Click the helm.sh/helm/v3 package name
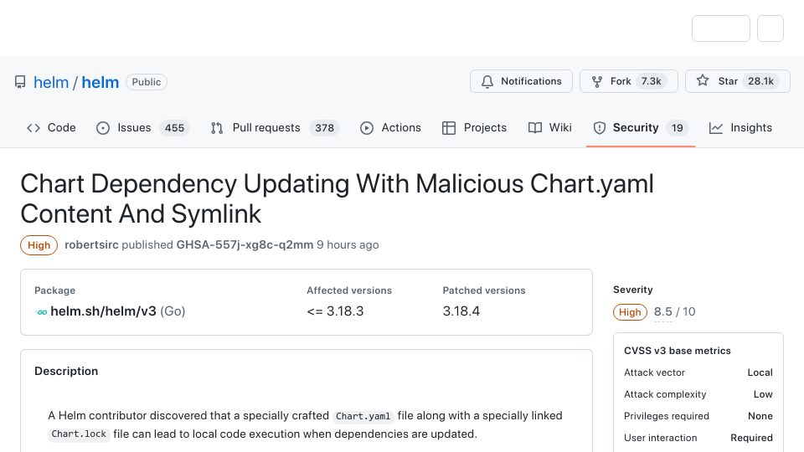 [103, 311]
